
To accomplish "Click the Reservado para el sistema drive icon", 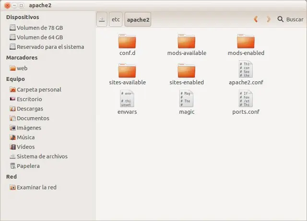I will [12, 47].
